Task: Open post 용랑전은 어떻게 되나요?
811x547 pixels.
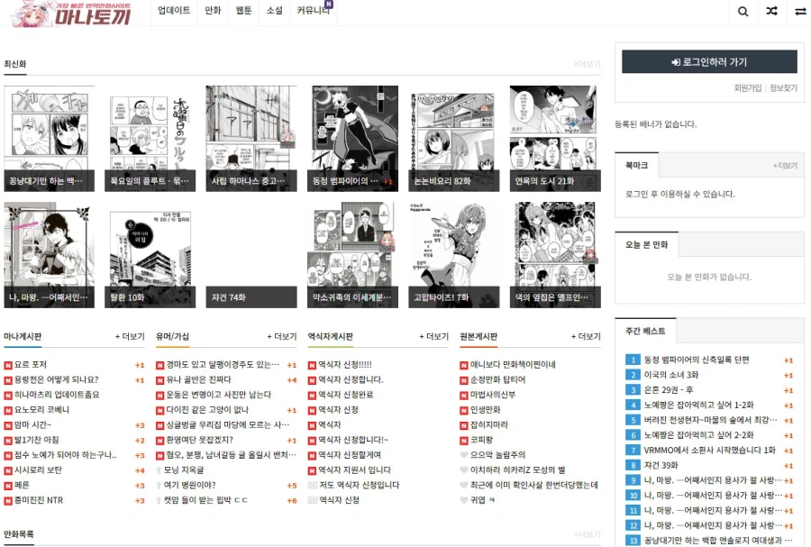Action: [x=57, y=380]
